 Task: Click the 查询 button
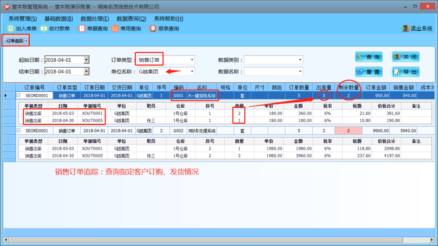coord(369,57)
